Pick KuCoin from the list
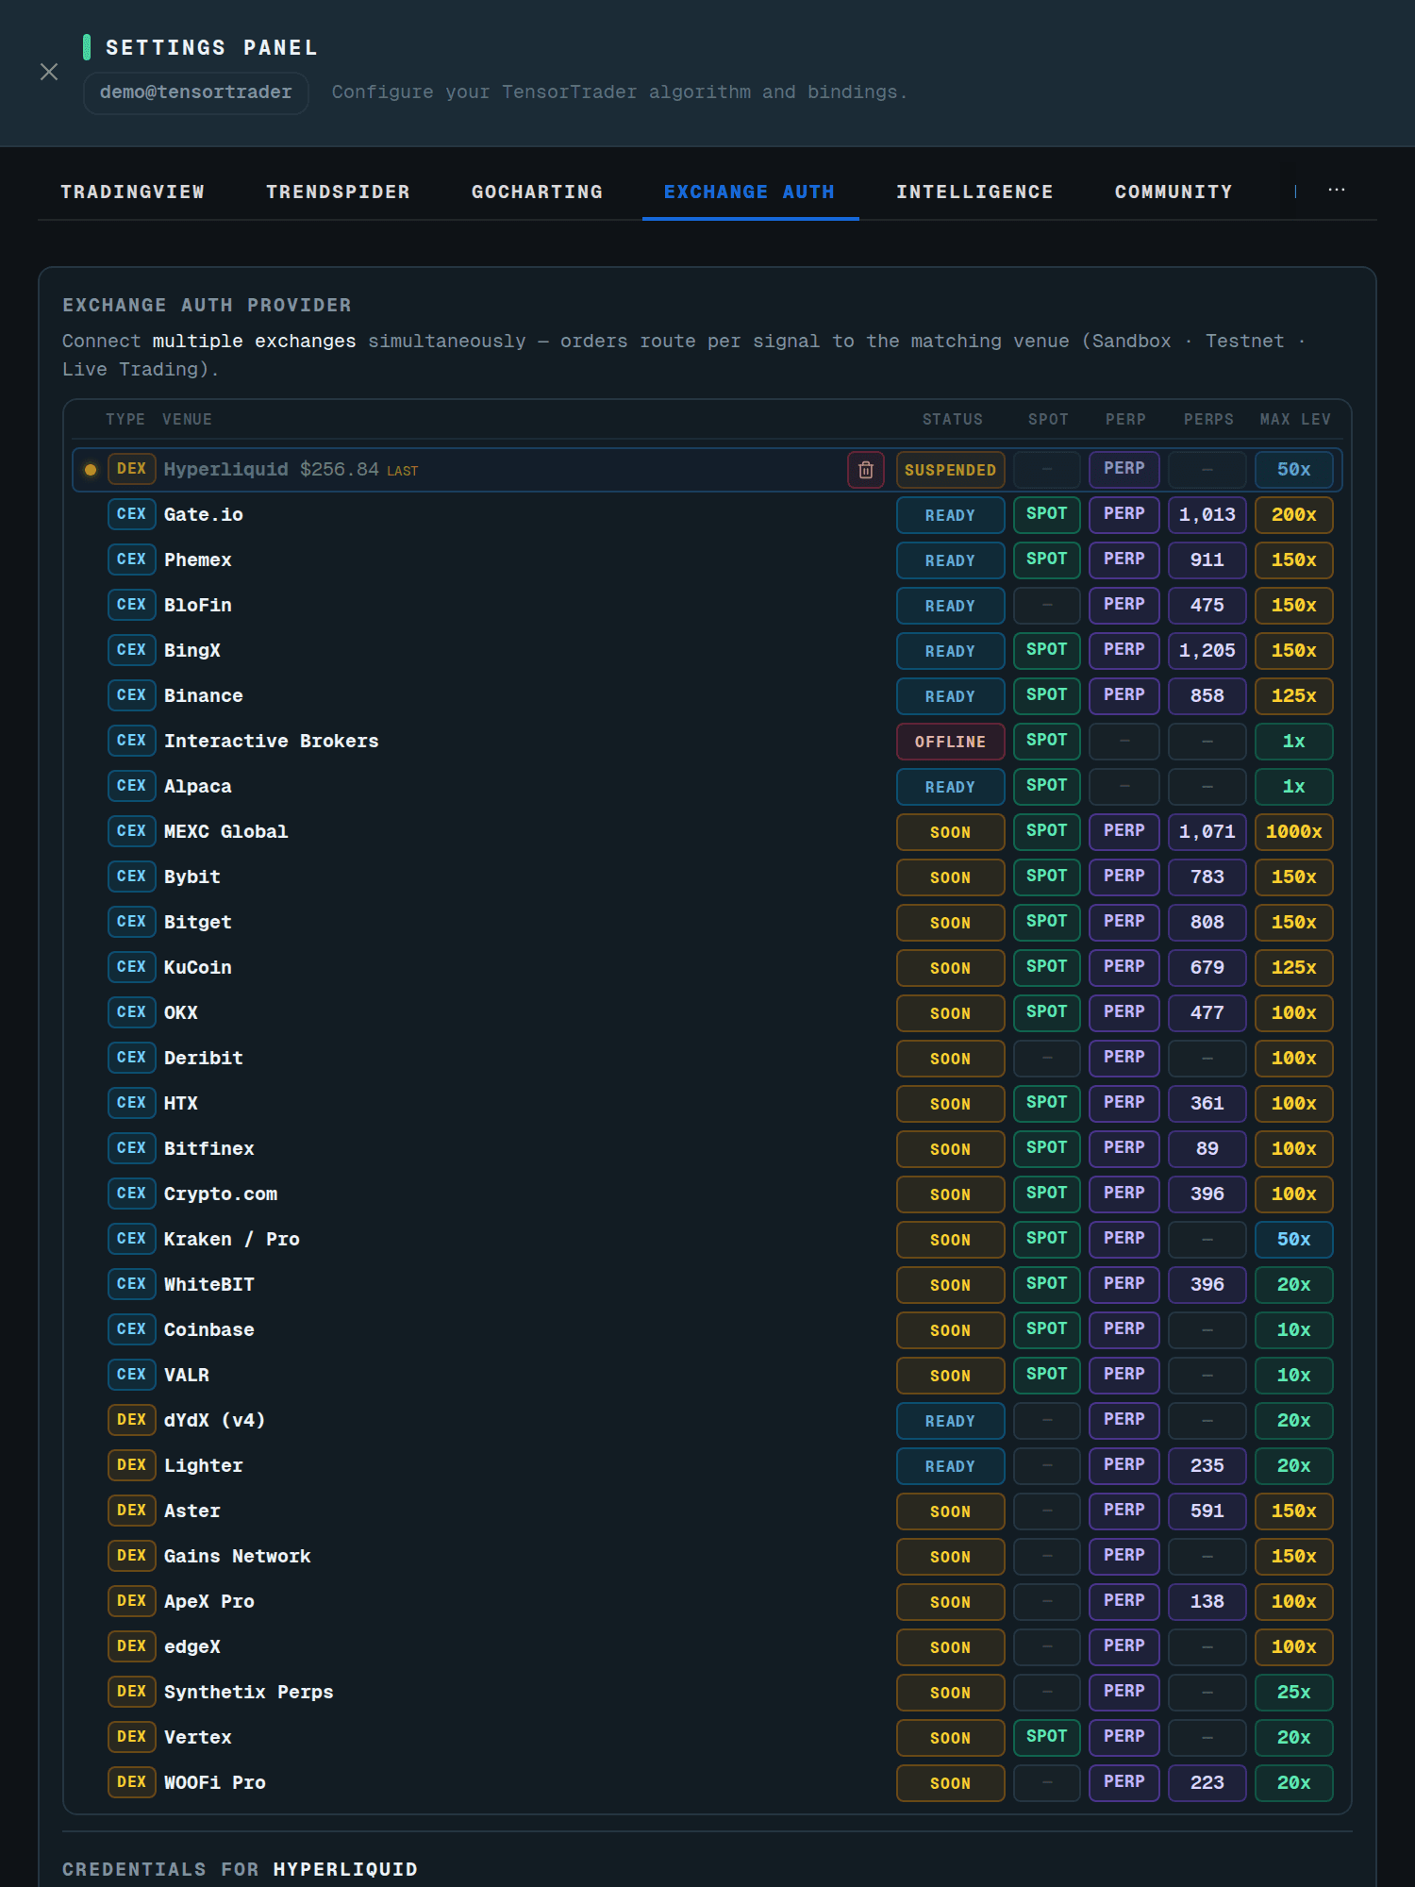 pyautogui.click(x=707, y=968)
